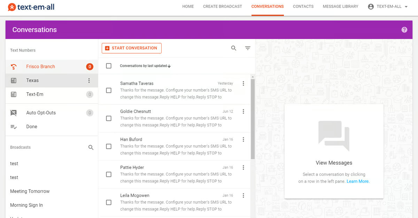Select Text-Em text number
Screen dimensions: 418x218
click(x=52, y=94)
